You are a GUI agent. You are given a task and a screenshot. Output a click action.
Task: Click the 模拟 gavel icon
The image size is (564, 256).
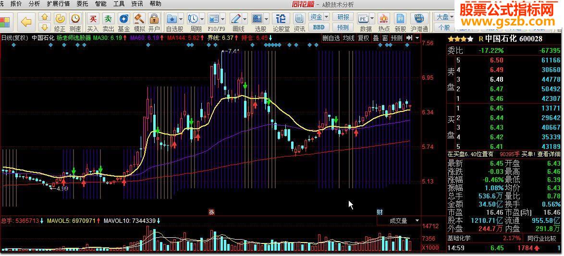click(x=139, y=18)
